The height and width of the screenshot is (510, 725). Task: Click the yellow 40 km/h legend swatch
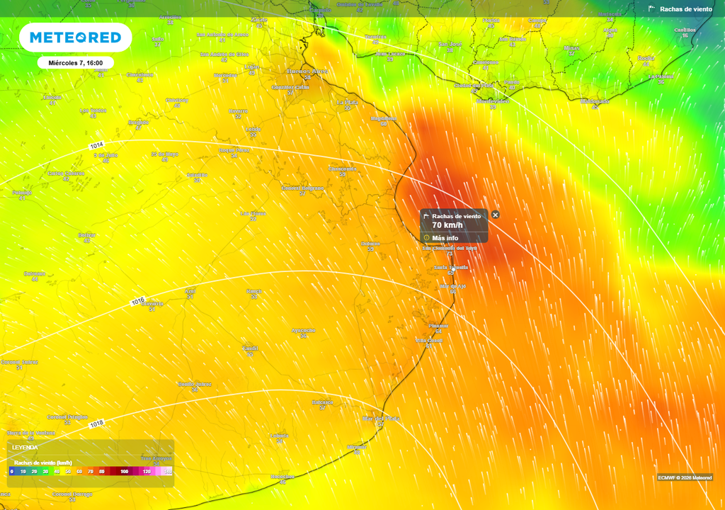pos(57,470)
